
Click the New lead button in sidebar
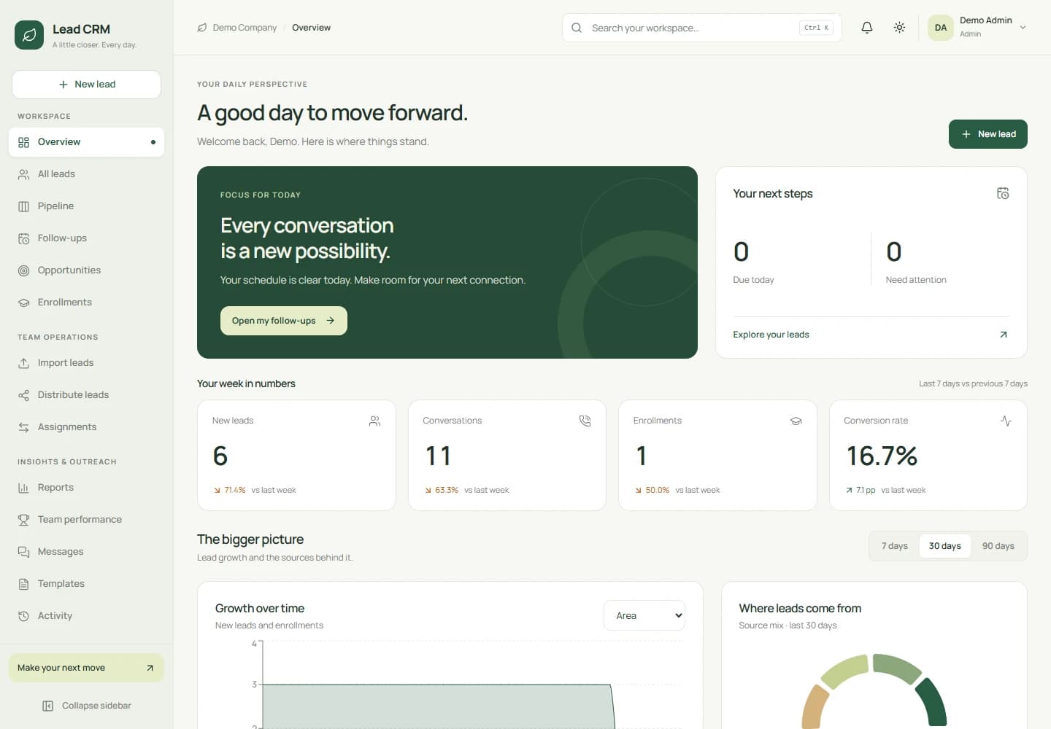pos(86,85)
